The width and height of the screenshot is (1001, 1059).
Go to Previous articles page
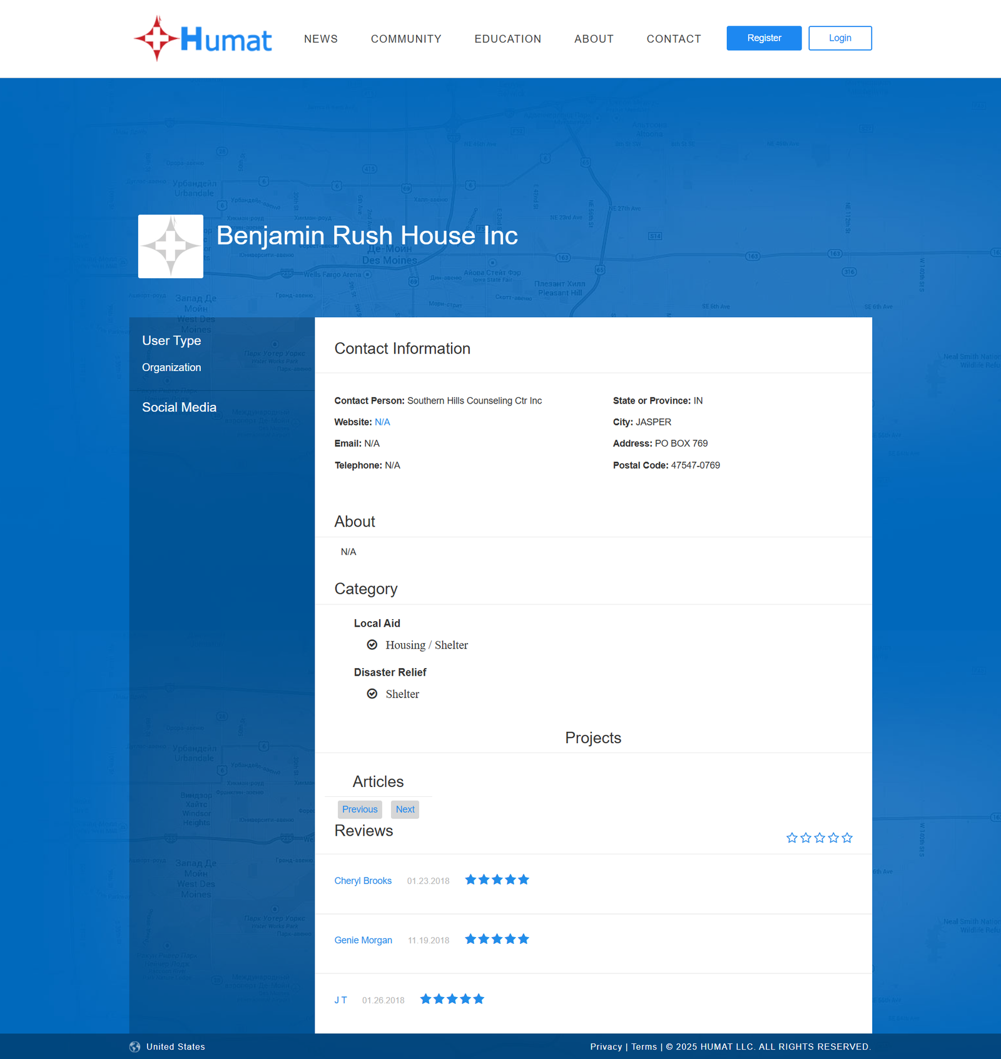click(x=360, y=809)
